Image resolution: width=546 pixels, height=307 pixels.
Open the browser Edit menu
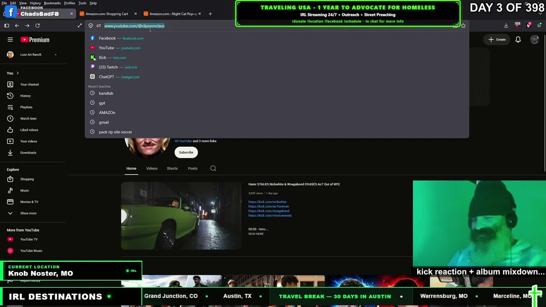pyautogui.click(x=13, y=3)
